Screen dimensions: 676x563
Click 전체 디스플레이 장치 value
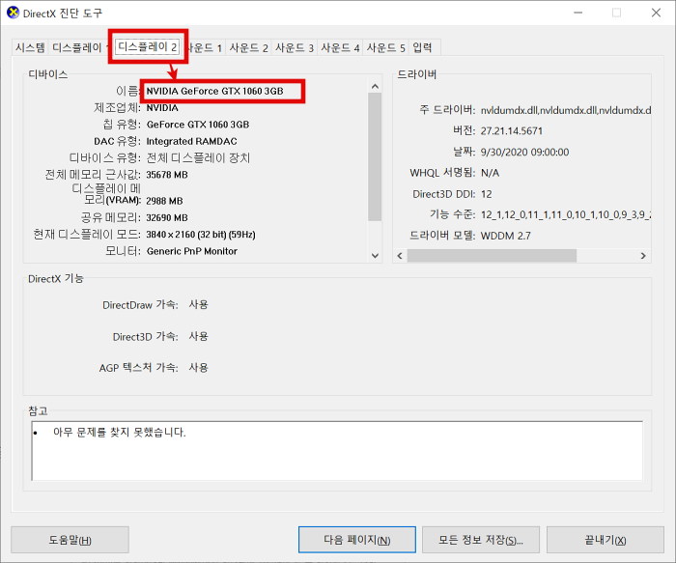198,157
